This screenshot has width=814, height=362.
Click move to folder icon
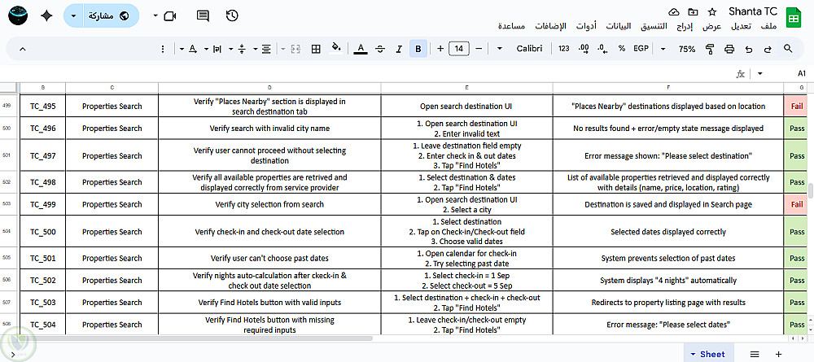click(693, 12)
